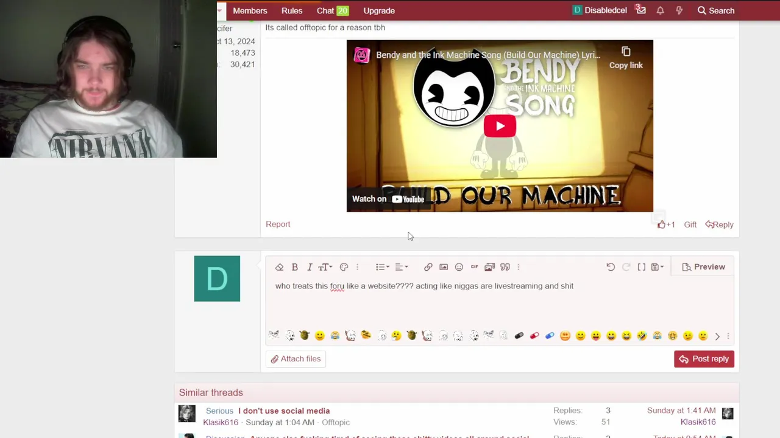Open the list dropdown
780x438 pixels.
(383, 267)
